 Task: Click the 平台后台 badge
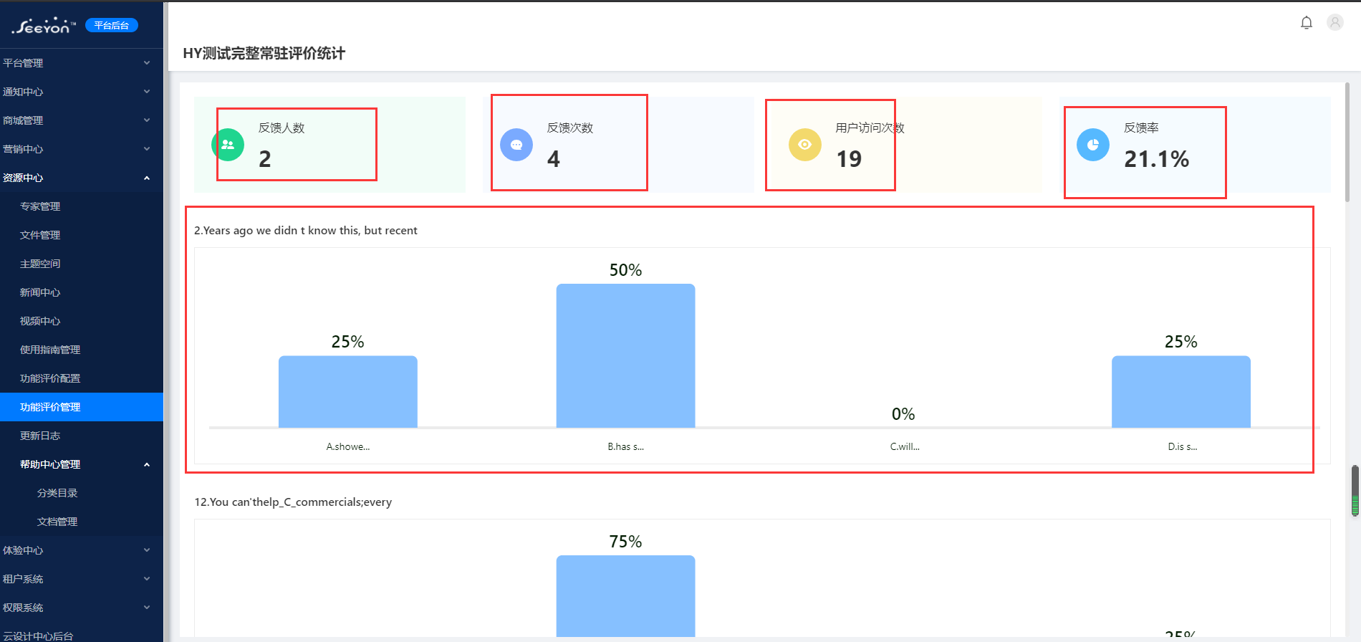coord(112,25)
